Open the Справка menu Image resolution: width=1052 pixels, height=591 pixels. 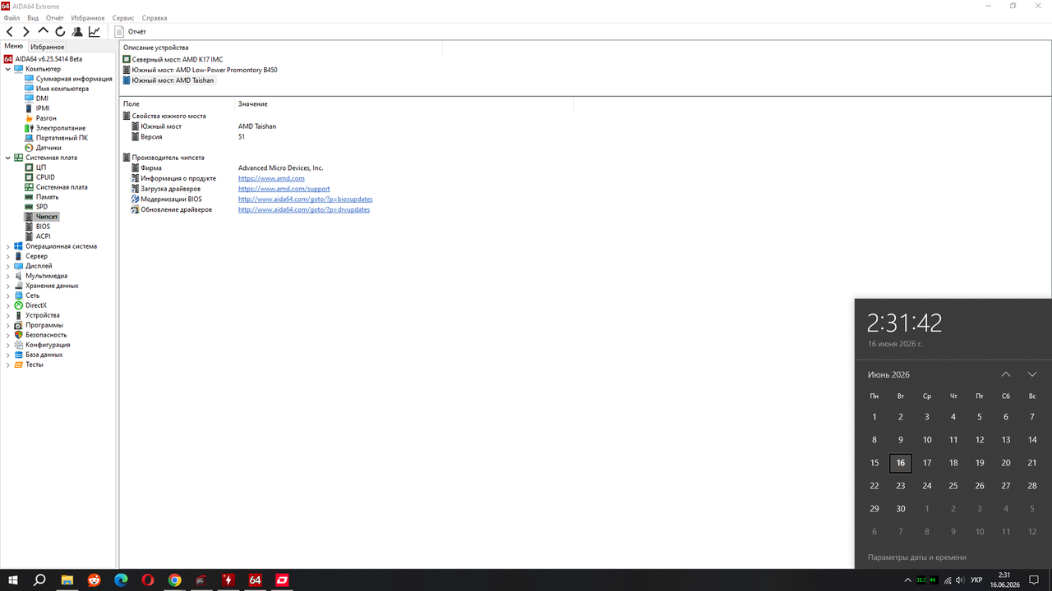(155, 17)
